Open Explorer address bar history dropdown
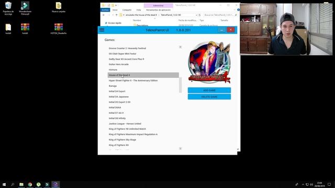335x188 pixels. click(196, 15)
